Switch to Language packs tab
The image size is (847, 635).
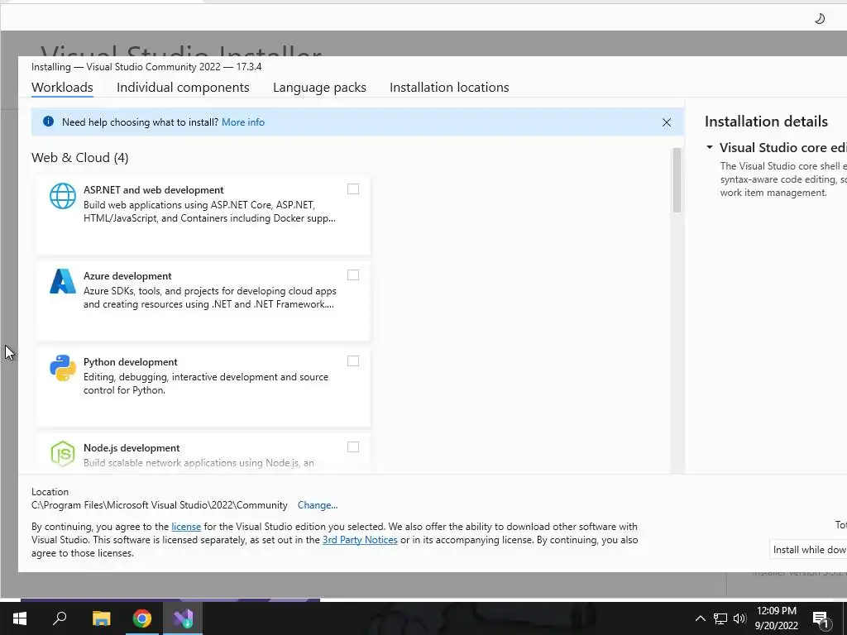(319, 88)
